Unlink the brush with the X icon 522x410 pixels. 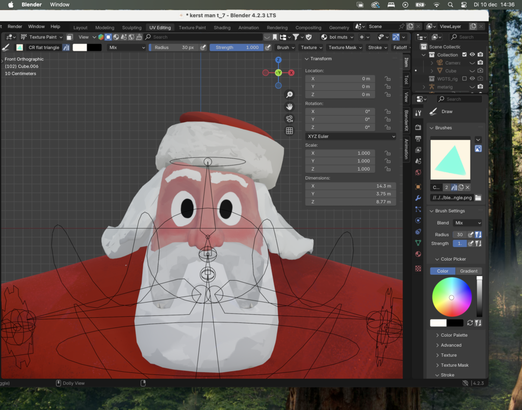coord(467,187)
